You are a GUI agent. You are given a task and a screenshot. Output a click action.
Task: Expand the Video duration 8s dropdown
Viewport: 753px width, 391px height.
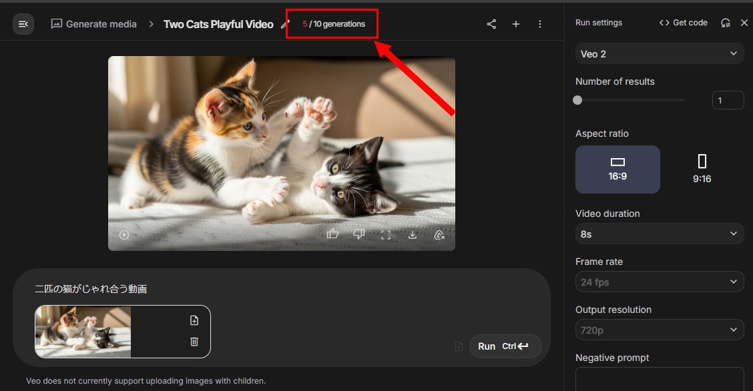pos(659,234)
